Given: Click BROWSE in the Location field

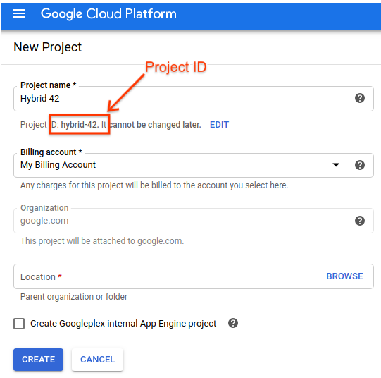Looking at the screenshot, I should [344, 276].
